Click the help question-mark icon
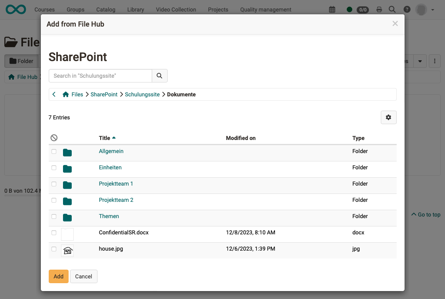Screen dimensions: 445x299 click(407, 9)
